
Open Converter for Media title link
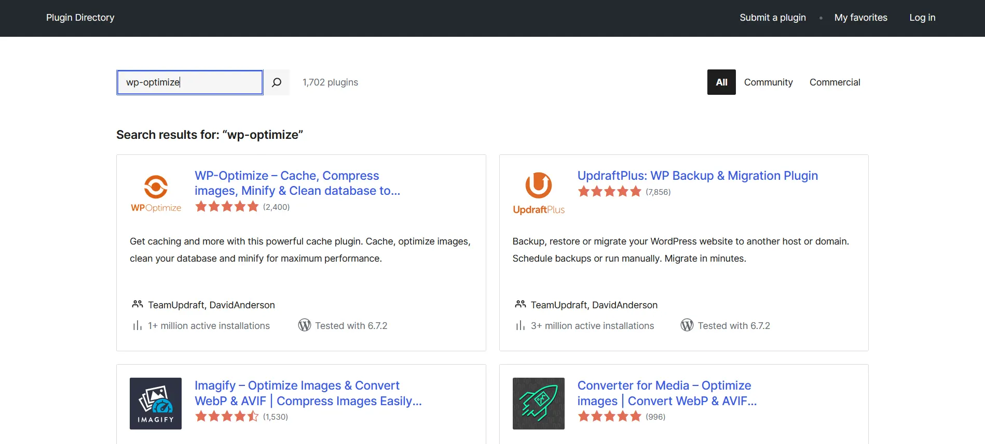click(667, 393)
